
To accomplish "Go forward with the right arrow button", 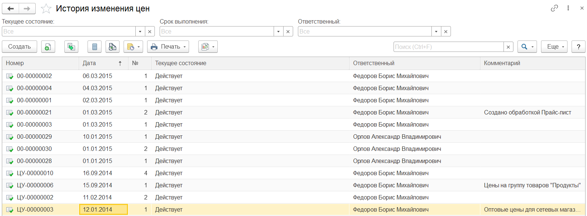I will coord(27,8).
